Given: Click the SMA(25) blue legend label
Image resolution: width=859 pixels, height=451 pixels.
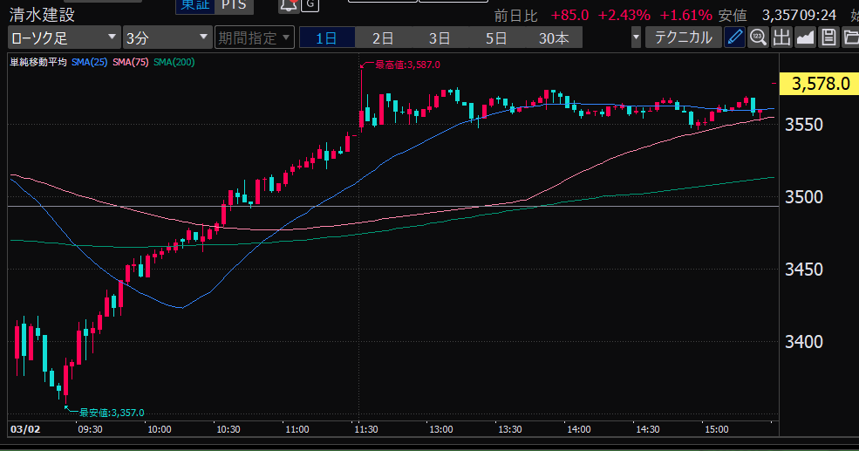Looking at the screenshot, I should [89, 62].
